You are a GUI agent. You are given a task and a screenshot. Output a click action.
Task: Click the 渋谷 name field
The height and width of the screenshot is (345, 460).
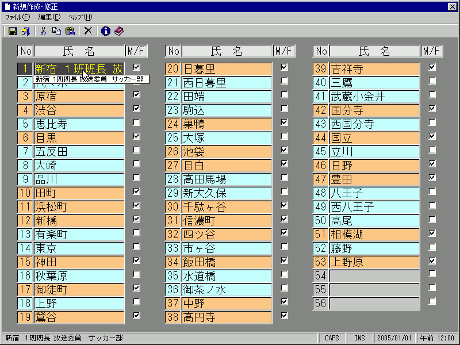[79, 110]
